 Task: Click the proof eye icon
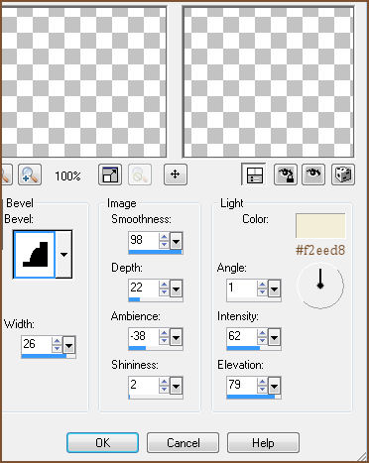coord(313,174)
